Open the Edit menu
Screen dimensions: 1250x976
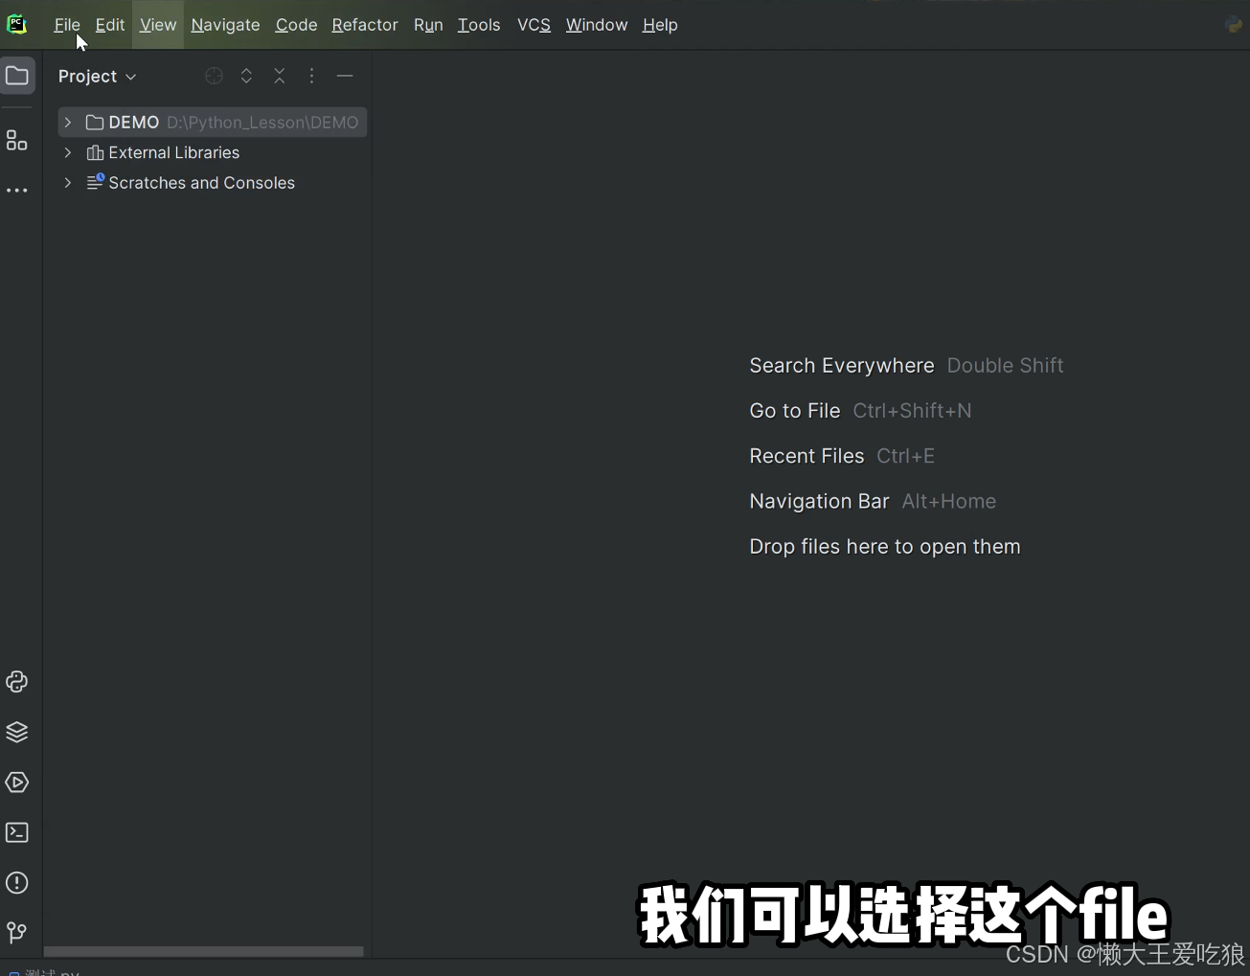110,25
